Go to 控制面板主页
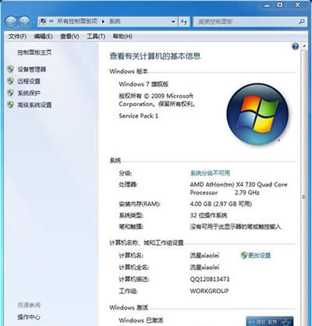This screenshot has height=326, width=312. [34, 52]
